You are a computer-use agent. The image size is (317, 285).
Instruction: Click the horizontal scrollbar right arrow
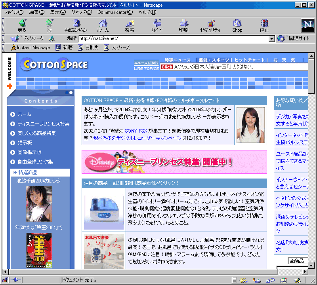305,272
